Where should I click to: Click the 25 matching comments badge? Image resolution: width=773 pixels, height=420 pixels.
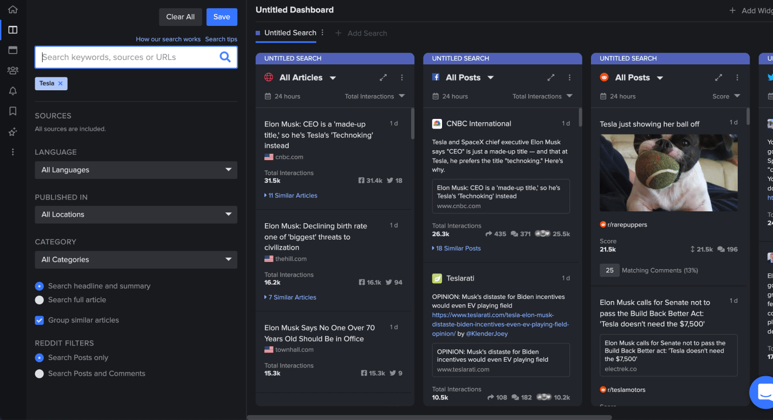(x=609, y=270)
